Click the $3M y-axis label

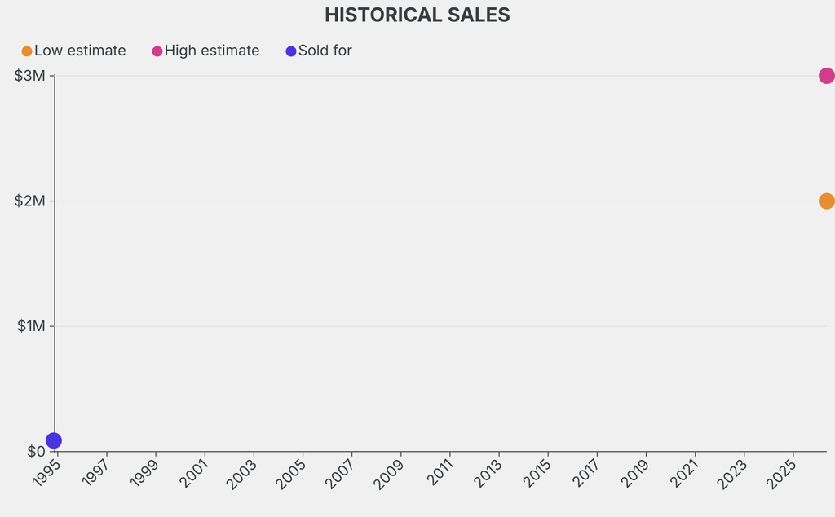[x=29, y=76]
